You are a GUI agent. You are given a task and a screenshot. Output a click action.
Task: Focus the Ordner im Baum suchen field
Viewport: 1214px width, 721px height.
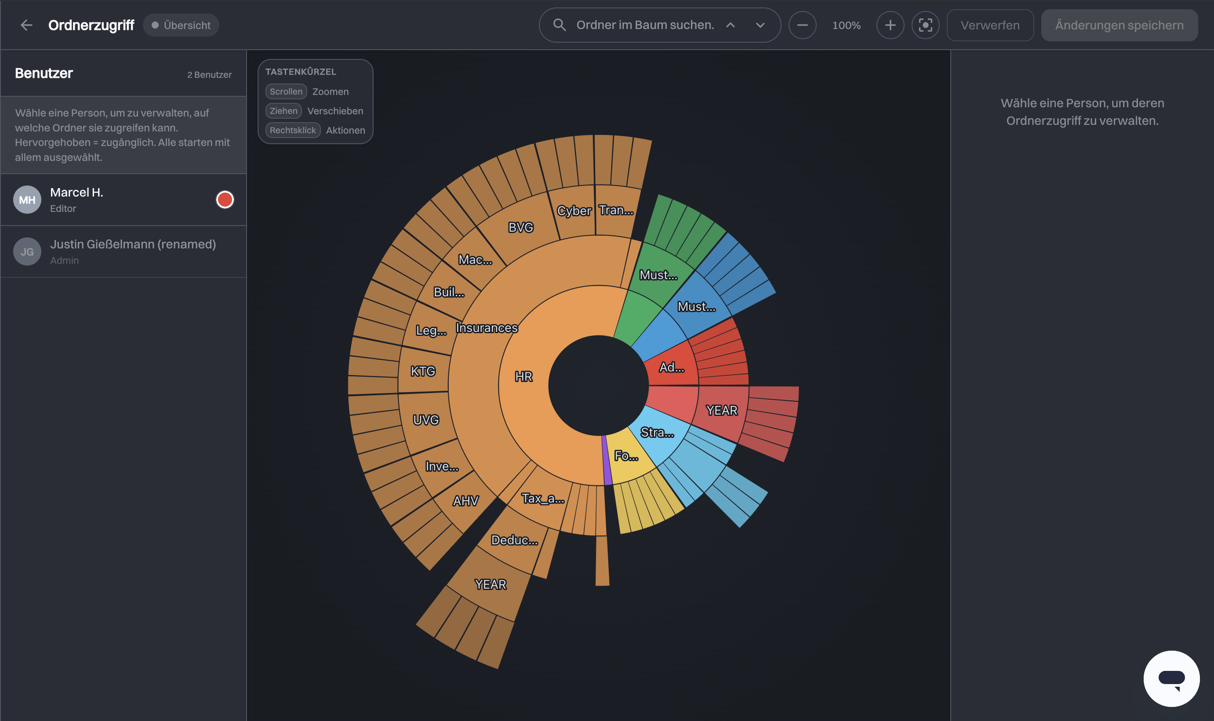[645, 25]
